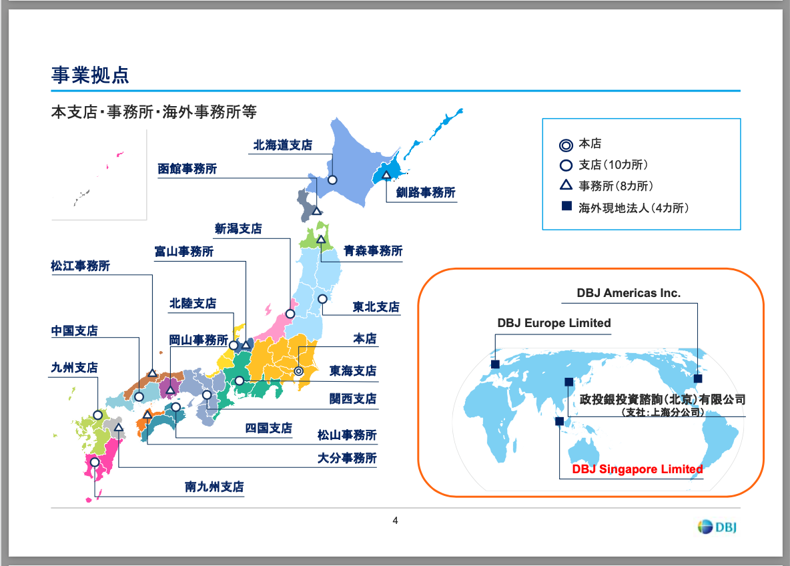Click the Beijing subsidiary square marker on world map

pyautogui.click(x=569, y=382)
